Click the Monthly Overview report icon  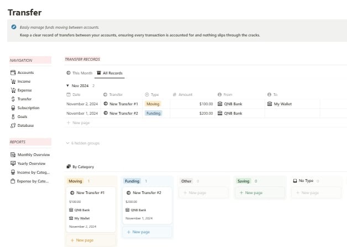(13, 155)
